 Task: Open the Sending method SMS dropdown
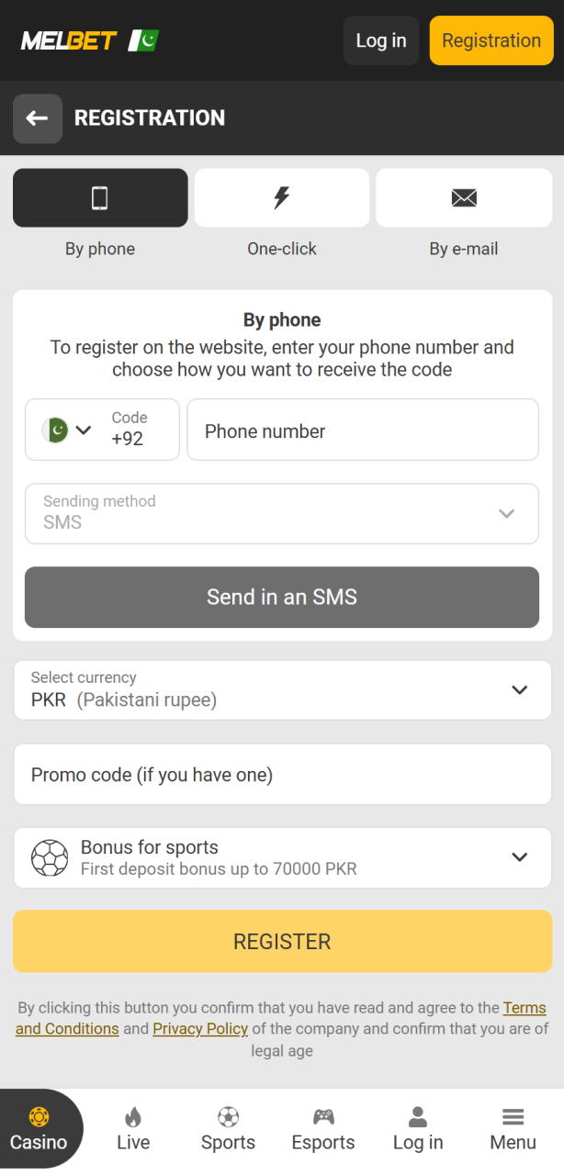coord(281,513)
